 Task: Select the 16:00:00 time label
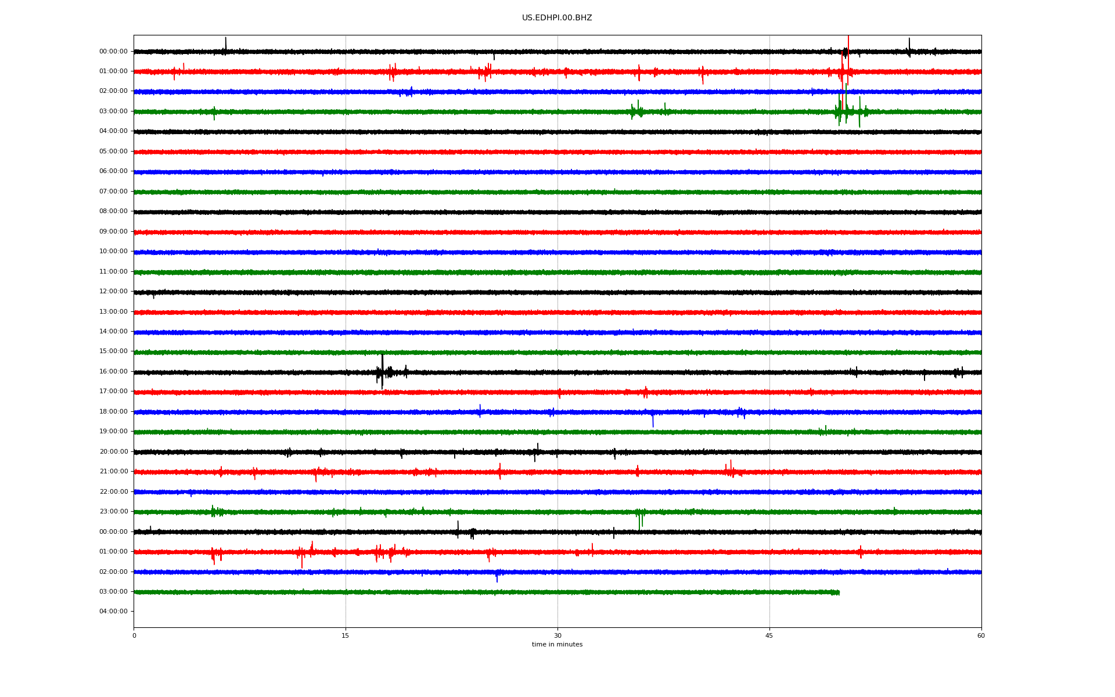[x=113, y=372]
